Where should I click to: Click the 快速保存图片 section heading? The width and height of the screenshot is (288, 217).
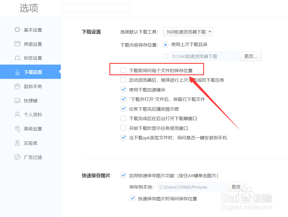click(96, 175)
